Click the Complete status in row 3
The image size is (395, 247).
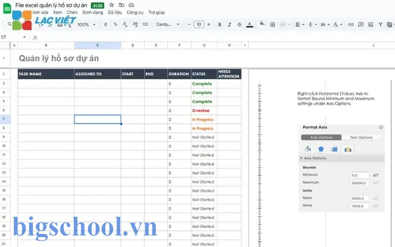[x=204, y=83]
